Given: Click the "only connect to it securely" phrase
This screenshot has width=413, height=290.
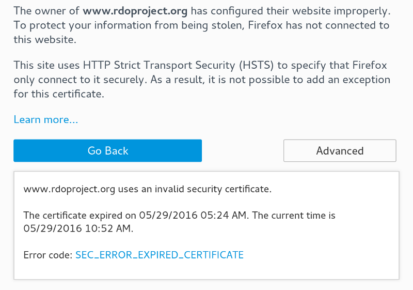Looking at the screenshot, I should tap(80, 80).
